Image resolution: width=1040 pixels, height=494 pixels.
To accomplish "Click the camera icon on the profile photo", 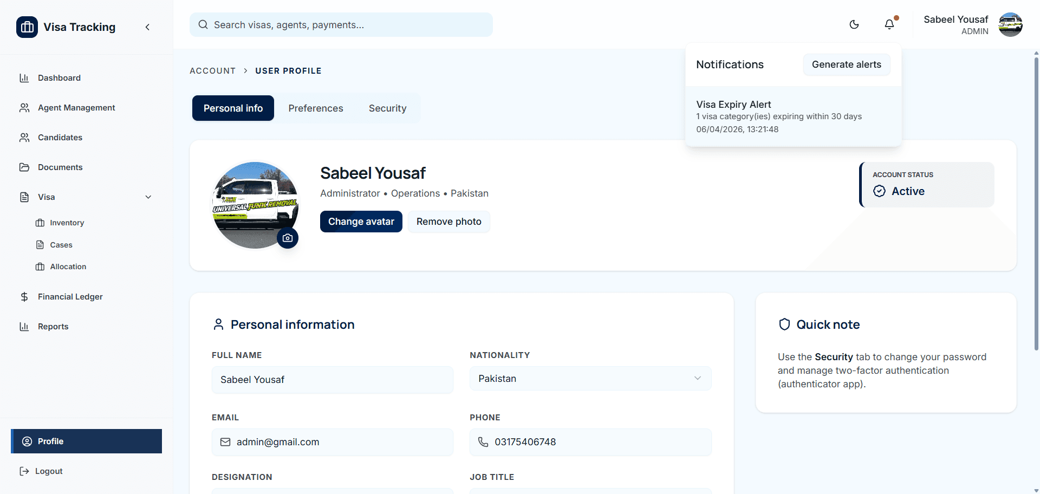I will (288, 238).
